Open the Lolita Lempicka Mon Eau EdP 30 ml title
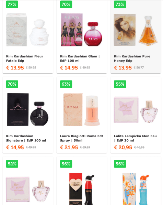 click(x=135, y=138)
